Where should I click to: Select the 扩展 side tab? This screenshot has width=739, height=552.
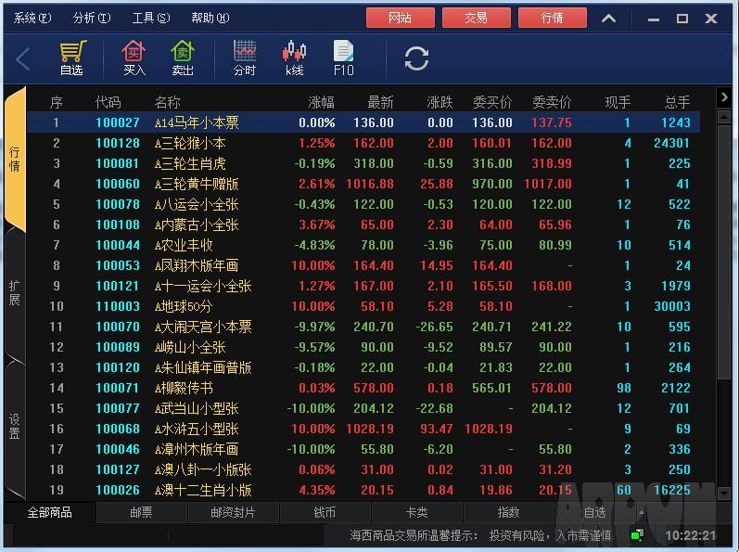pyautogui.click(x=15, y=293)
